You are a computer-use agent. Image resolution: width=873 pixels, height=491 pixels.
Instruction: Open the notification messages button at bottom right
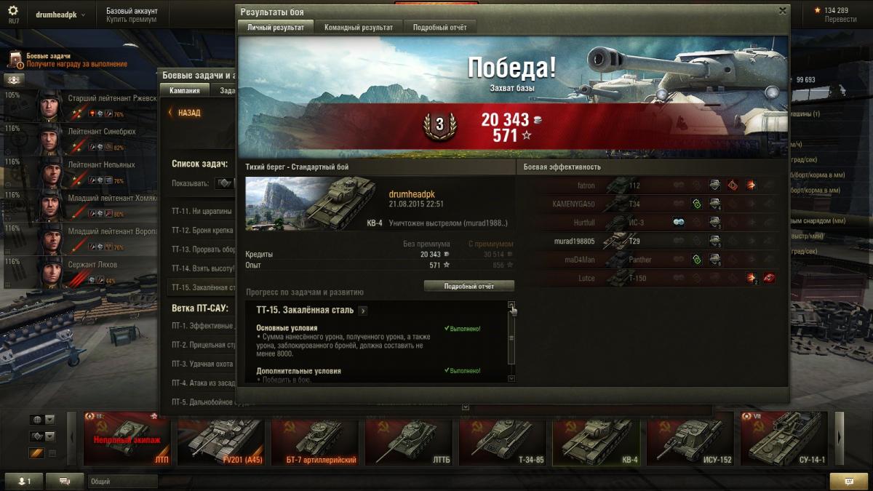[x=849, y=481]
